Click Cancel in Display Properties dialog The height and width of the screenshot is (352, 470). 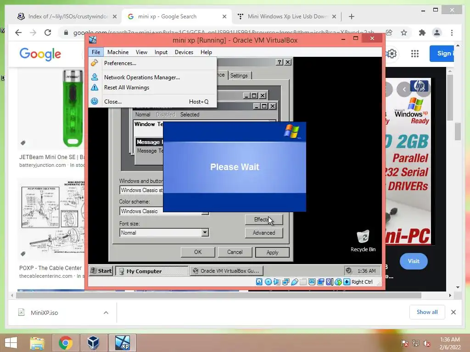tap(235, 252)
